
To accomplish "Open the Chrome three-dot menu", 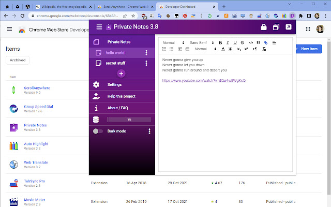I will [325, 16].
